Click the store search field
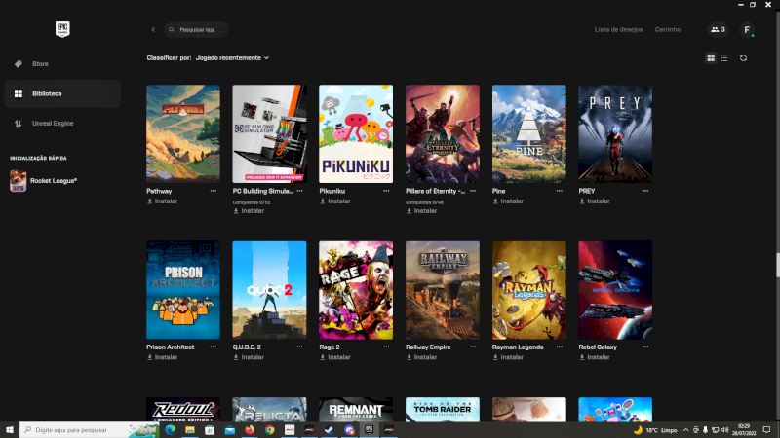This screenshot has height=438, width=780. tap(197, 30)
